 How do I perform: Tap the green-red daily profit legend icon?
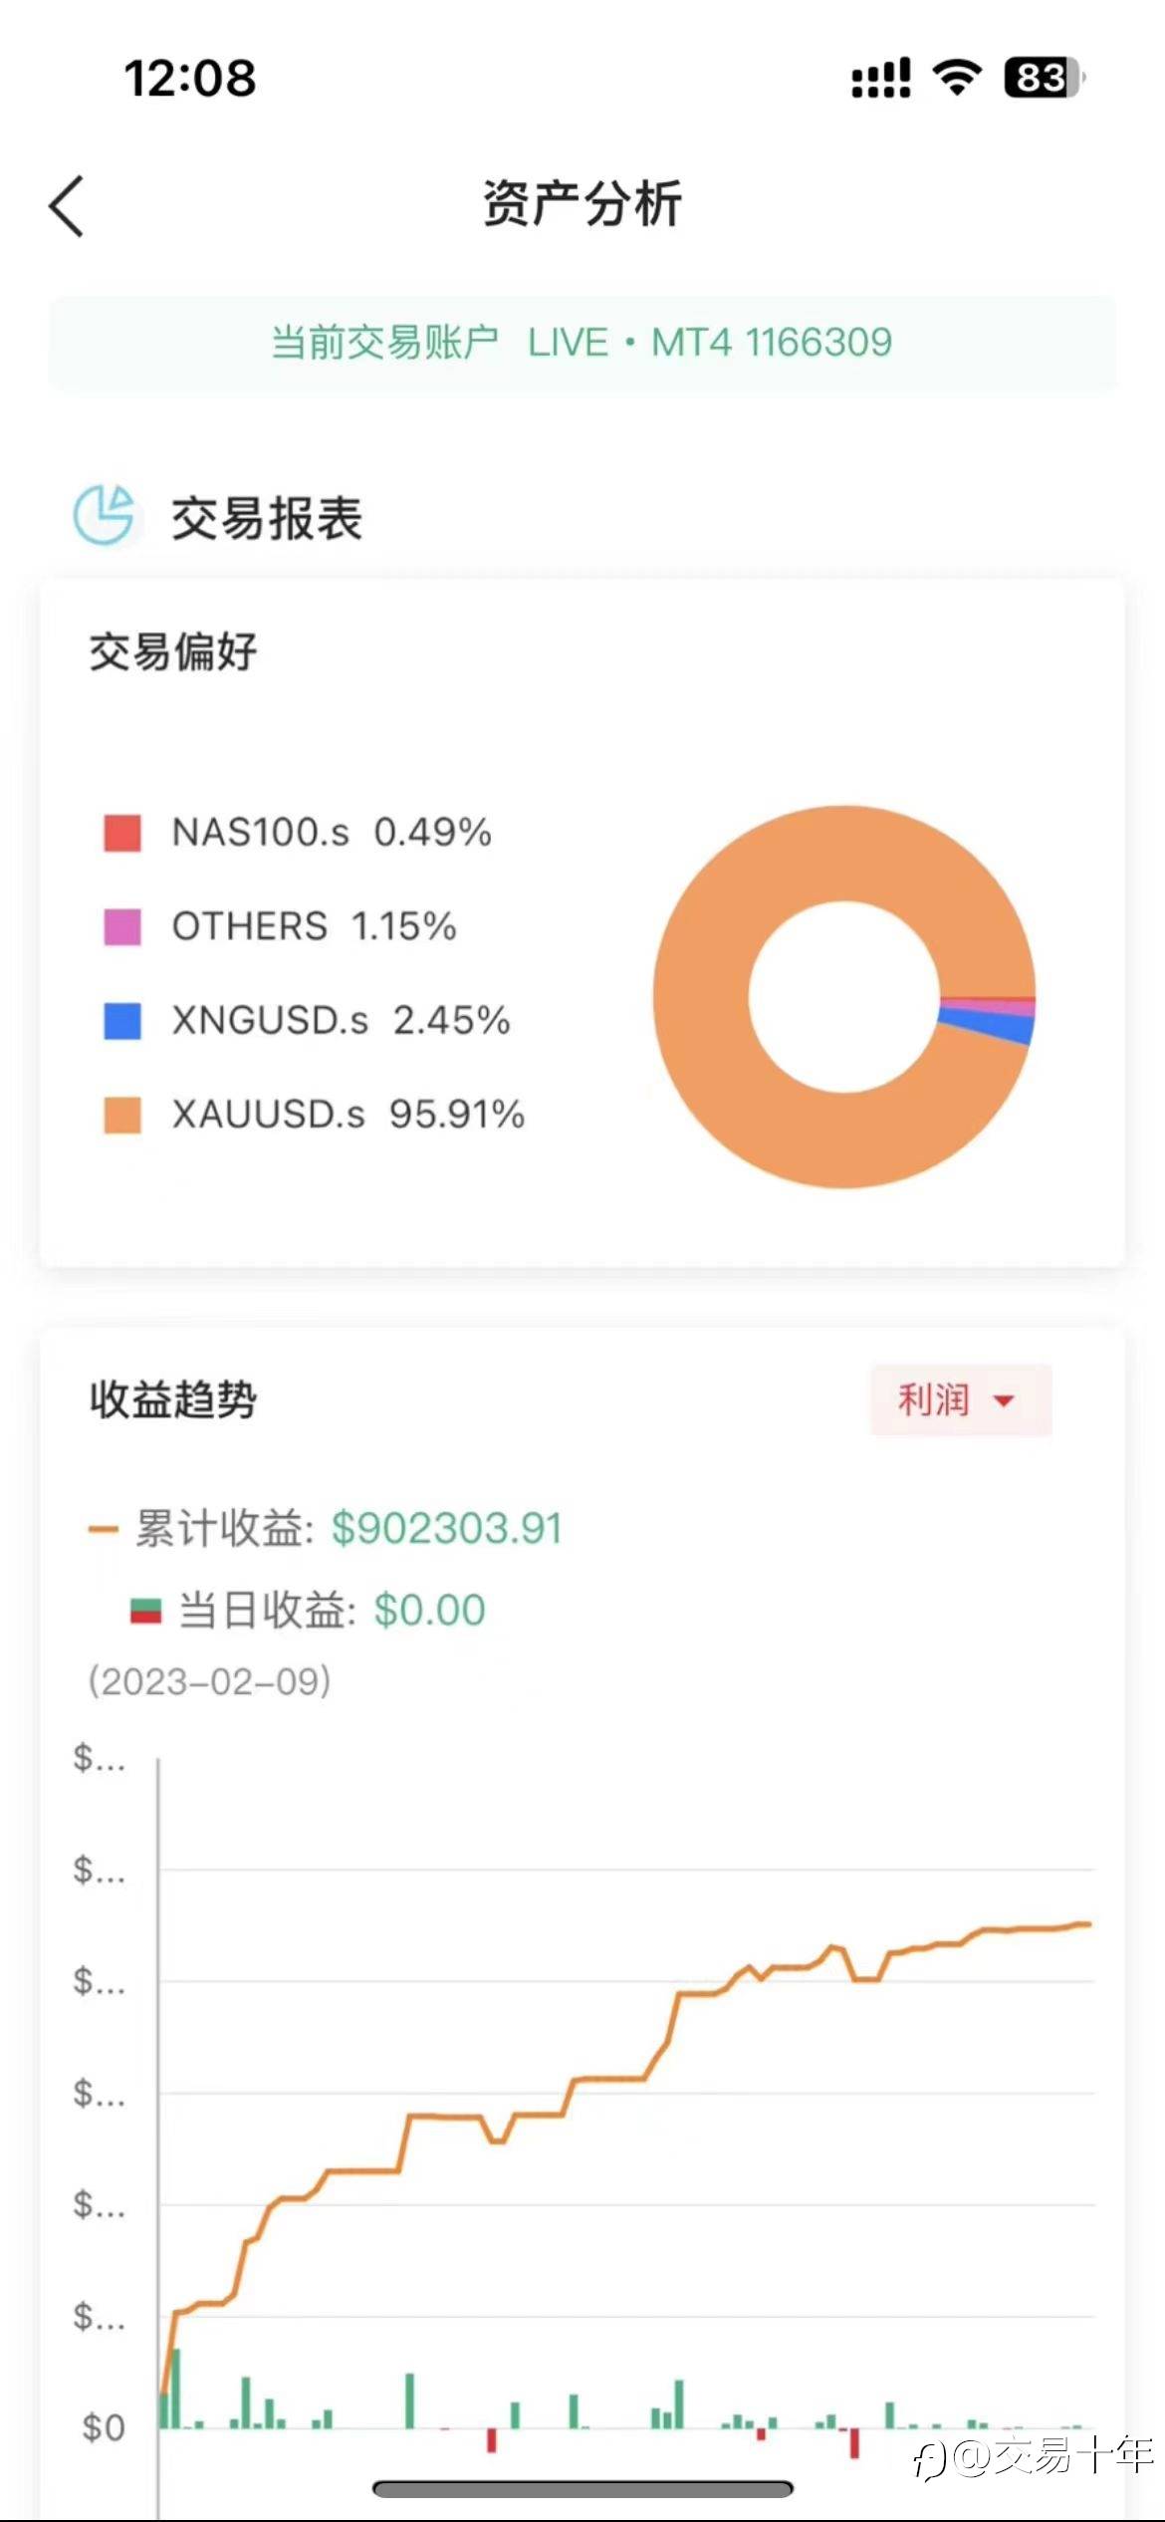[145, 1611]
